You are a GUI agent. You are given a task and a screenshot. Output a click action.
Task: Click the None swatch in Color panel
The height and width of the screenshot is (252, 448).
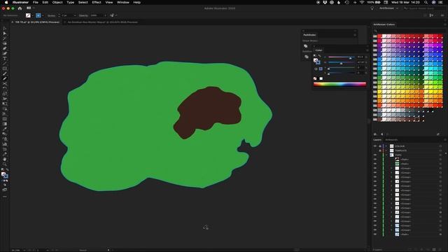315,78
